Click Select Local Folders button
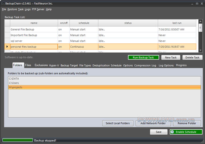205x144 pixels. 118,123
